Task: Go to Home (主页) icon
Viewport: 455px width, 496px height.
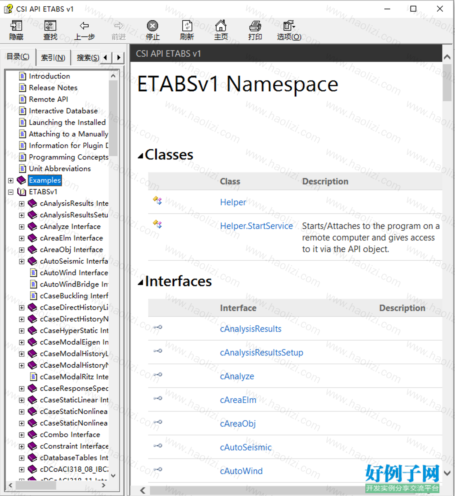Action: [x=221, y=26]
